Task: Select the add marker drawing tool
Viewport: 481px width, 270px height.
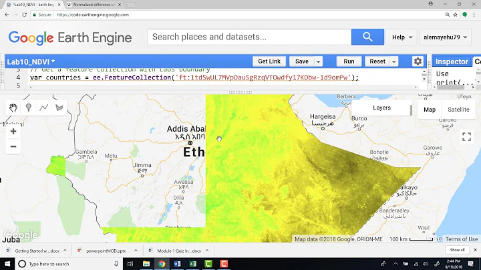Action: coord(29,108)
